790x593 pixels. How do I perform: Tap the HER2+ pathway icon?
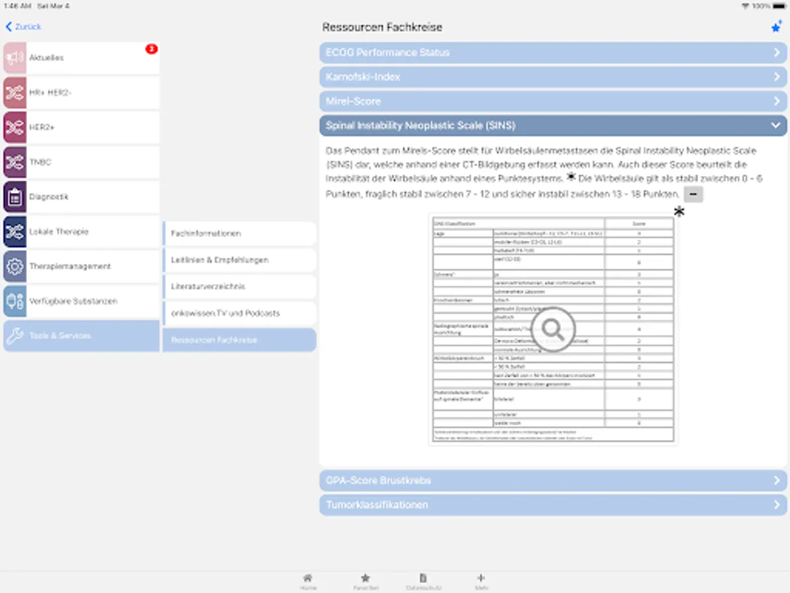tap(14, 127)
